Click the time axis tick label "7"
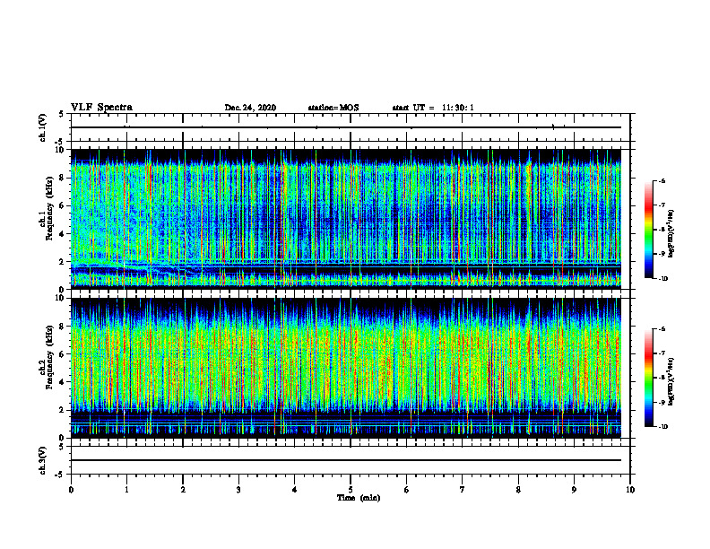710x549 pixels. click(463, 490)
